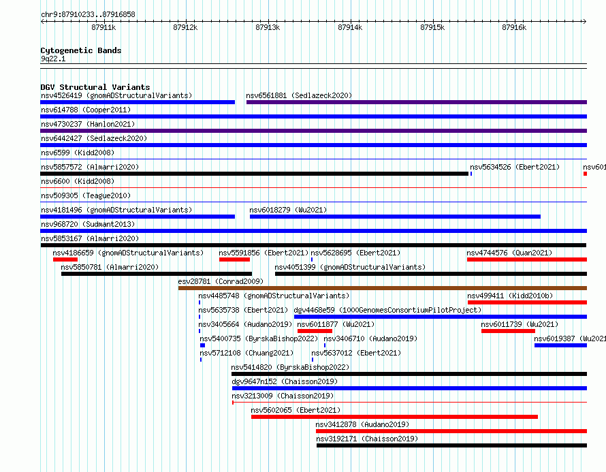Select dgv9647n152 (Chaisson2019) label
Image resolution: width=606 pixels, height=472 pixels.
pyautogui.click(x=285, y=381)
